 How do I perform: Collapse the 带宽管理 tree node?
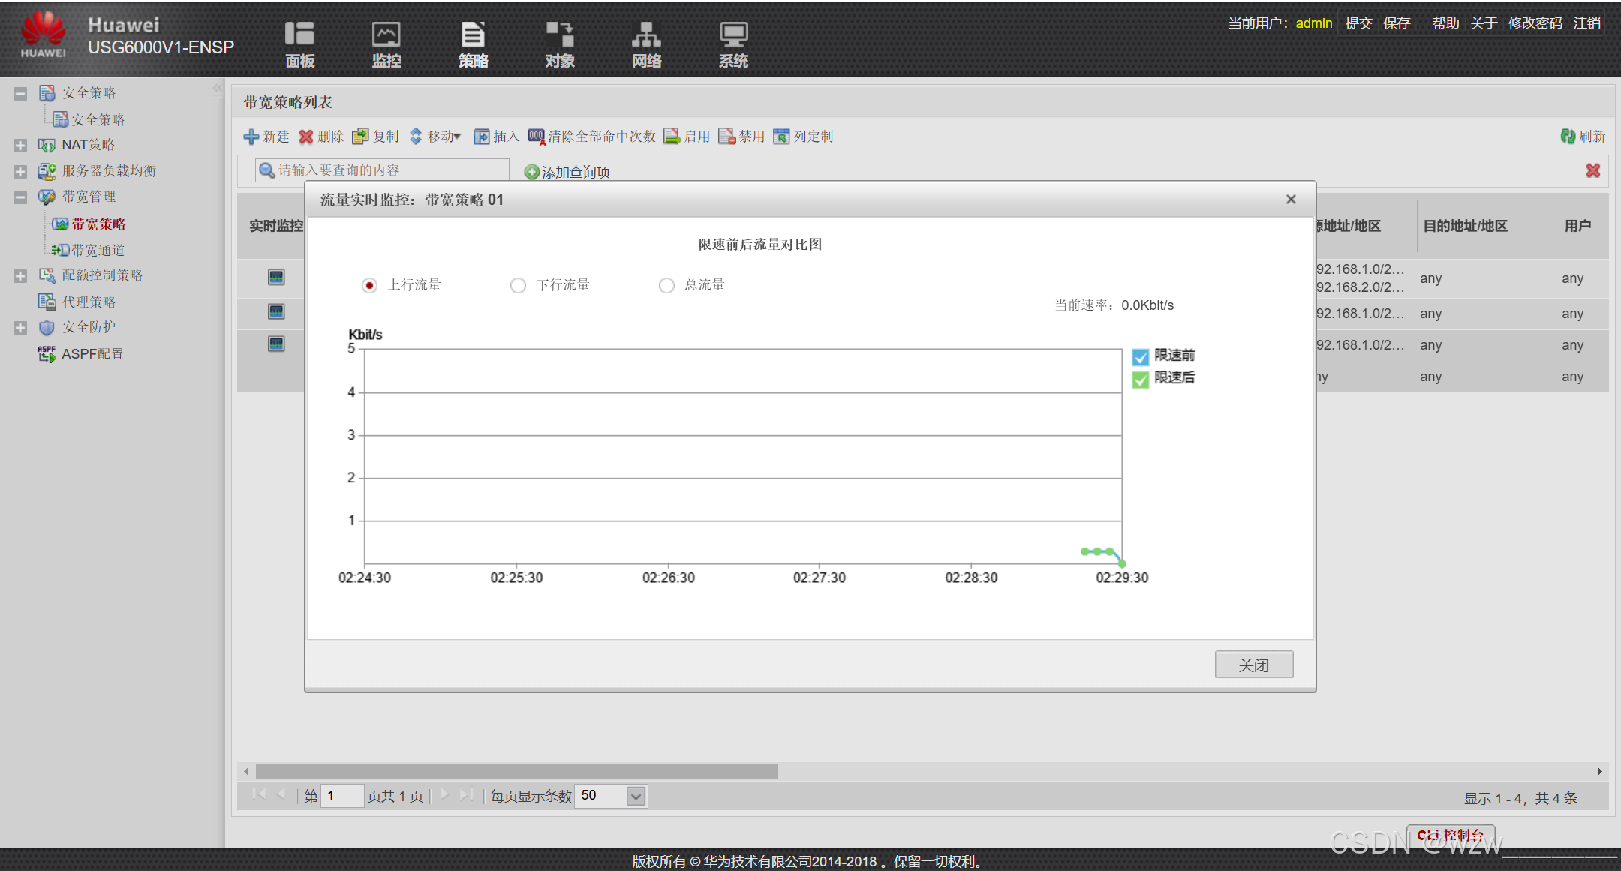[20, 197]
